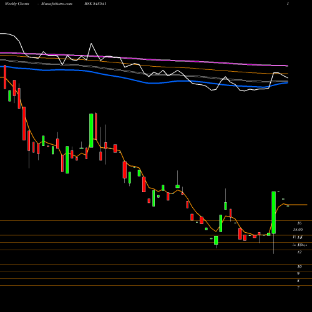
Task: Click the MunafaSutra.com site label
Action: [x=57, y=4]
